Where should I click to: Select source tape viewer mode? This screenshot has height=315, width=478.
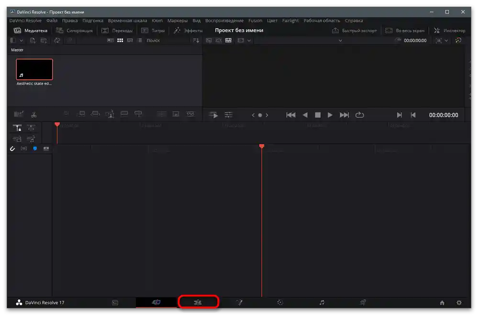pyautogui.click(x=219, y=40)
